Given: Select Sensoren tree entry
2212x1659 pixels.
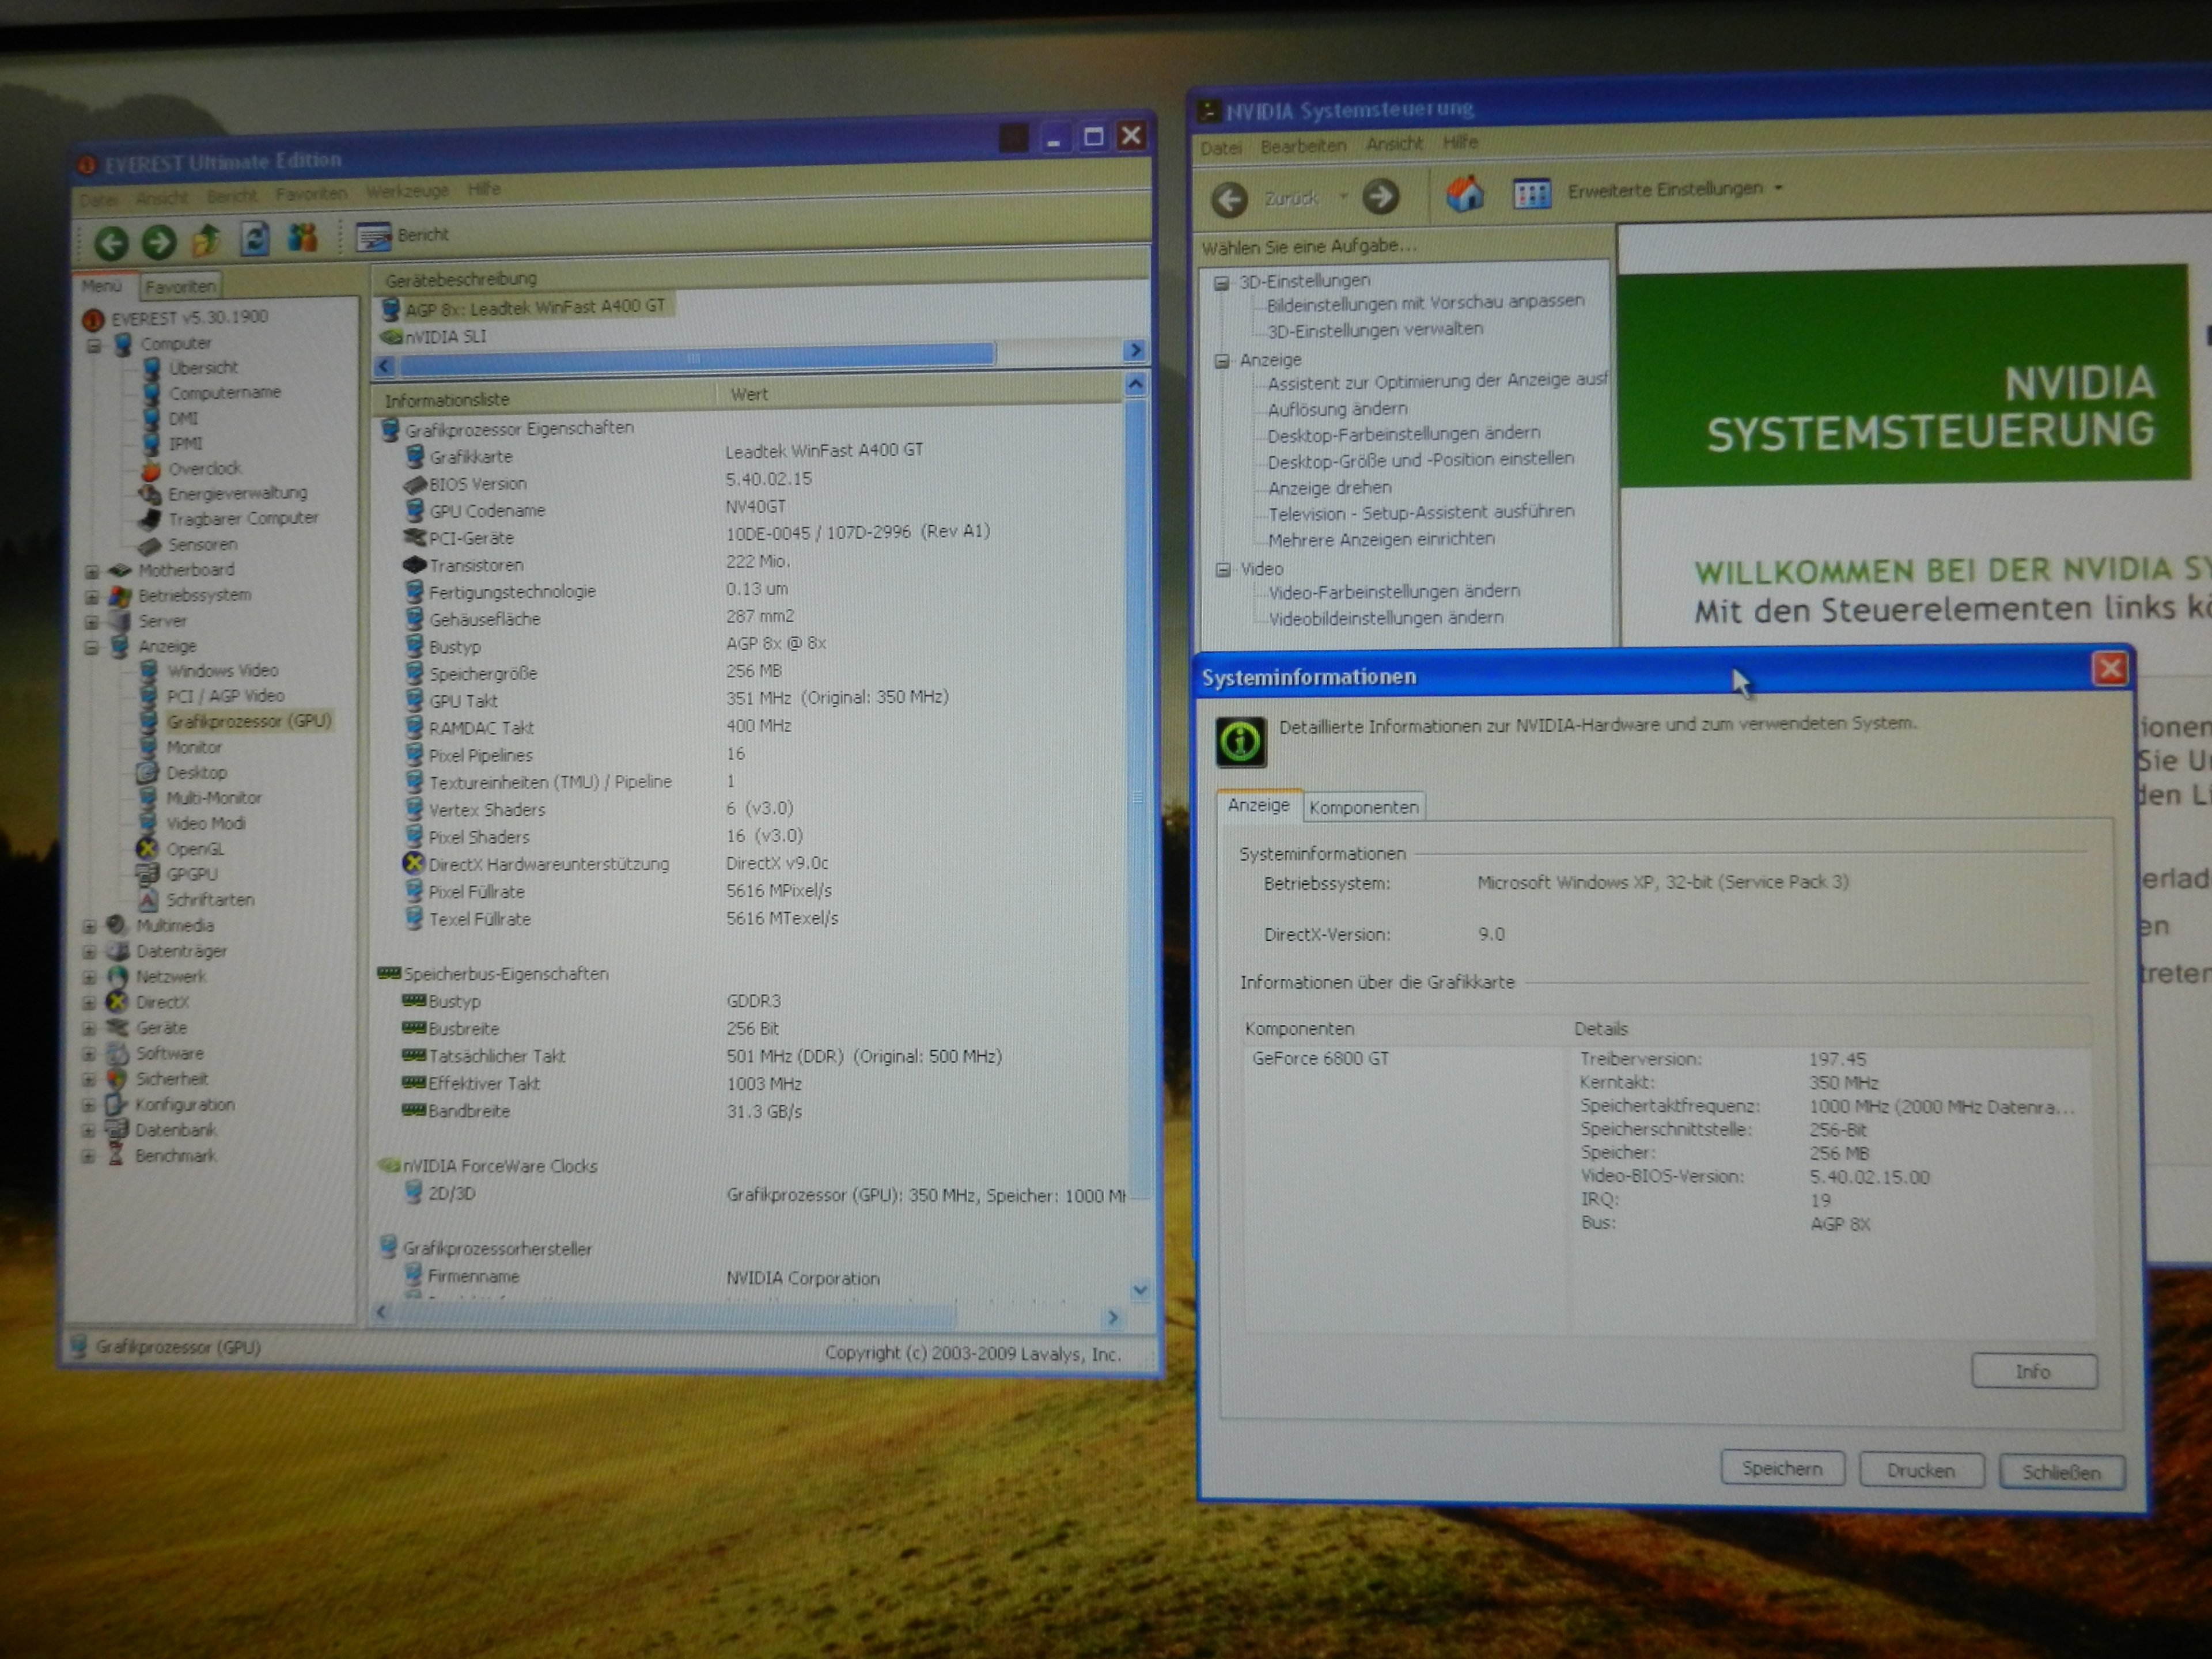Looking at the screenshot, I should click(x=202, y=544).
